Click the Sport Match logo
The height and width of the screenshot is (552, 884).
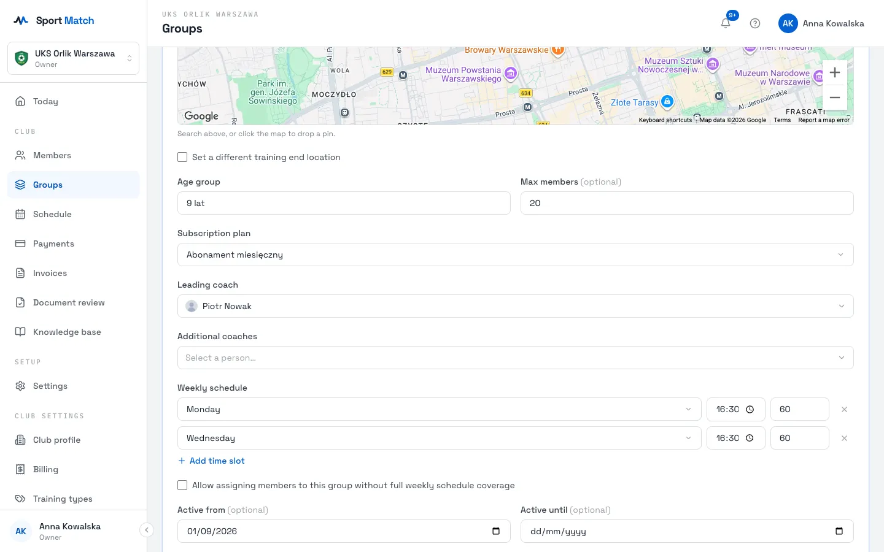pyautogui.click(x=54, y=20)
